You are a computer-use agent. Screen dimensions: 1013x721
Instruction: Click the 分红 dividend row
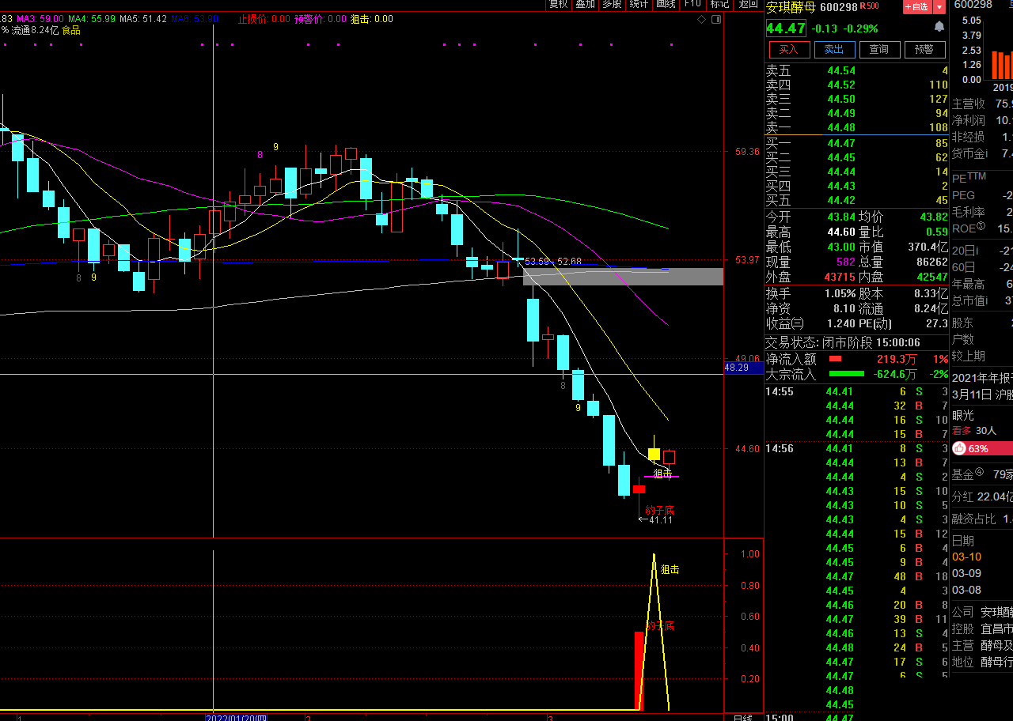pyautogui.click(x=981, y=496)
